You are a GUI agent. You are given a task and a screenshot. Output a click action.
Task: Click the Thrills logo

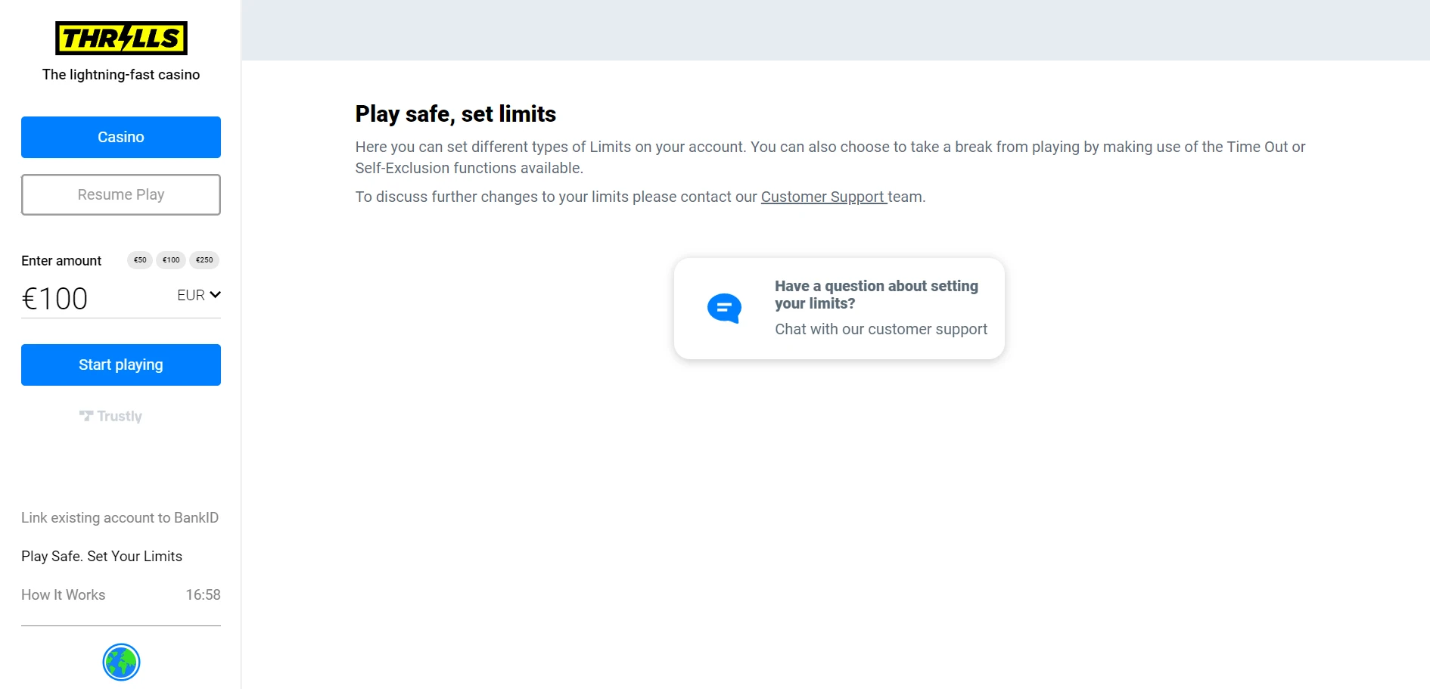click(x=121, y=38)
